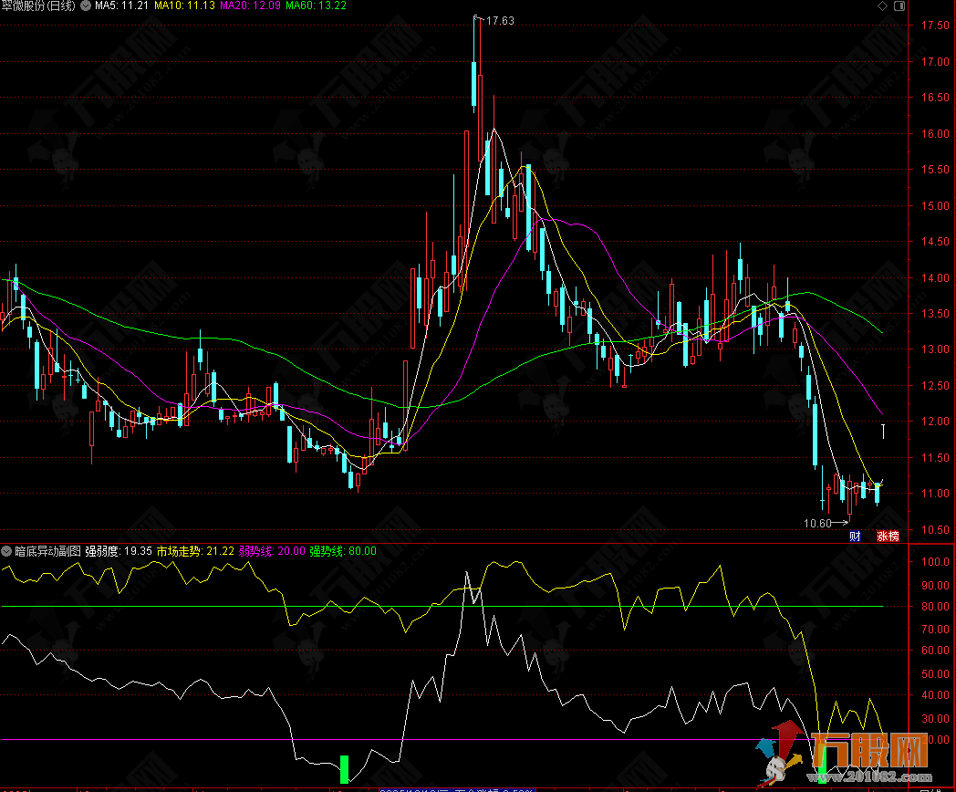Select the 翠微股份(日线) chart title
This screenshot has height=792, width=956.
[39, 6]
